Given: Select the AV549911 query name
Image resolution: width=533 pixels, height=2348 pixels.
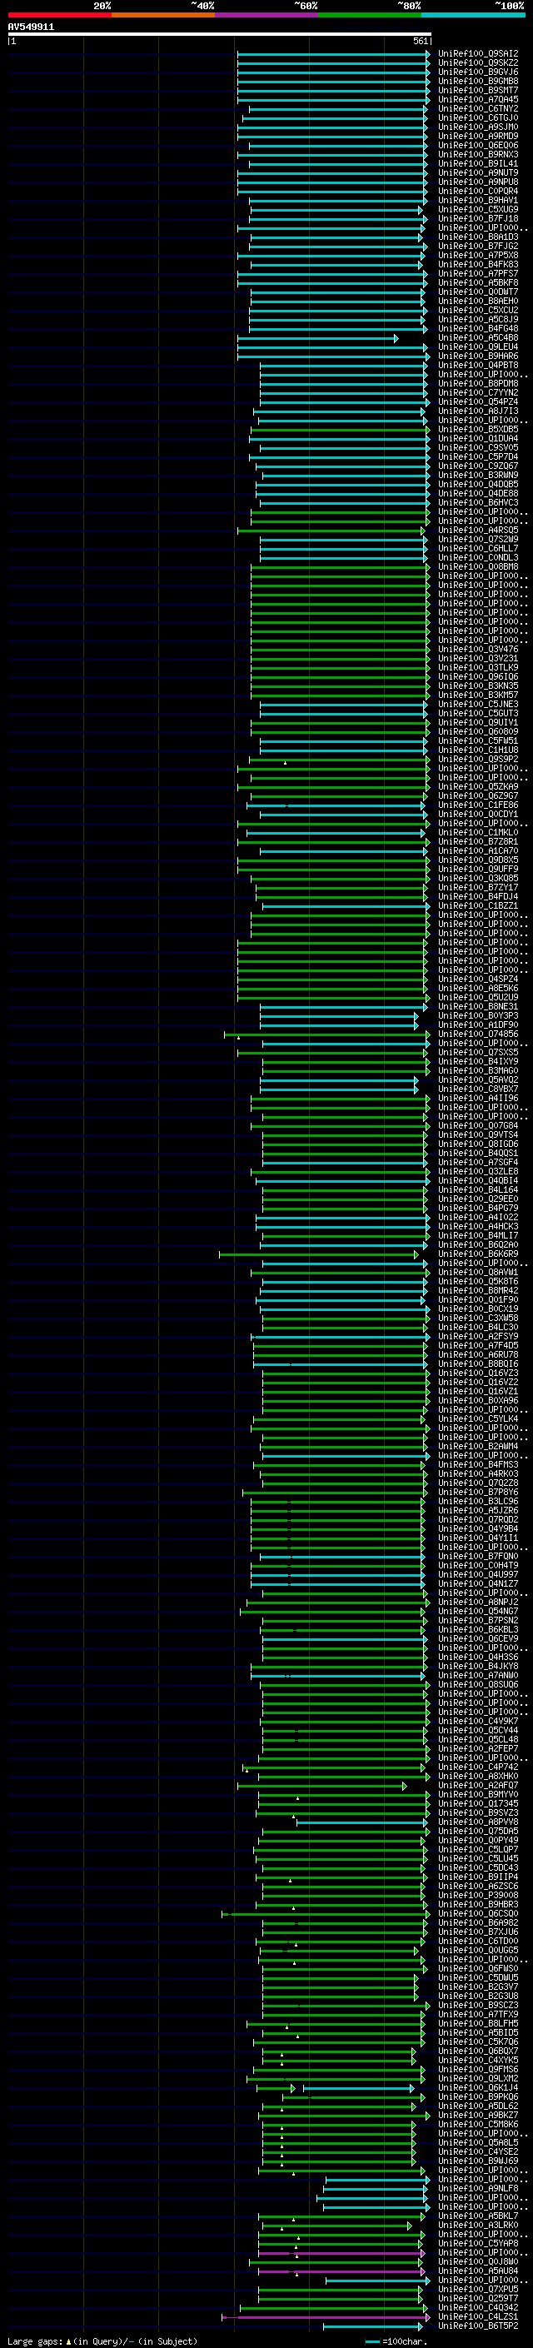Looking at the screenshot, I should pos(31,27).
